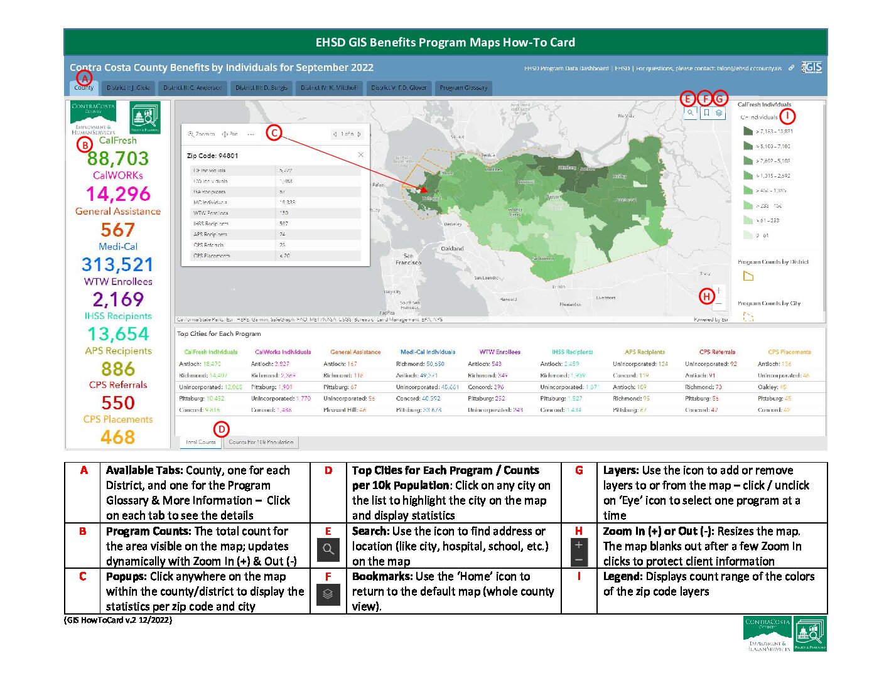The width and height of the screenshot is (884, 683).
Task: Open the popup's more options ellipsis menu
Action: pos(251,134)
